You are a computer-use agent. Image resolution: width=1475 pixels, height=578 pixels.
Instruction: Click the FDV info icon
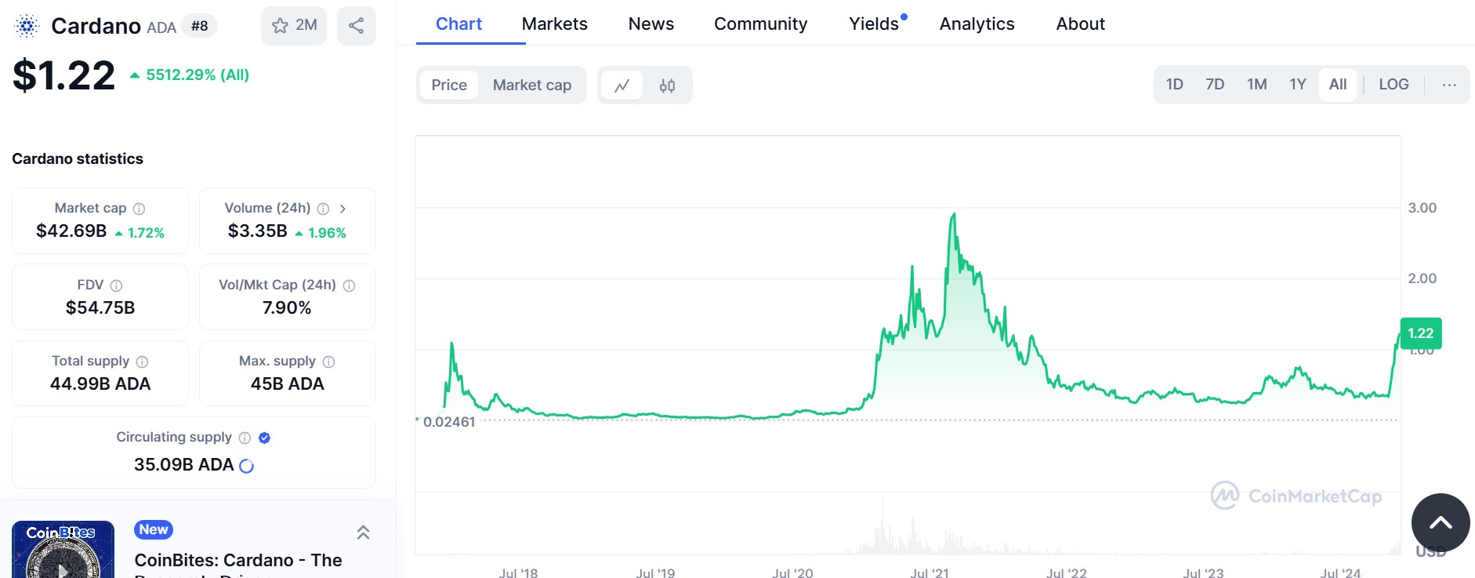pyautogui.click(x=116, y=285)
